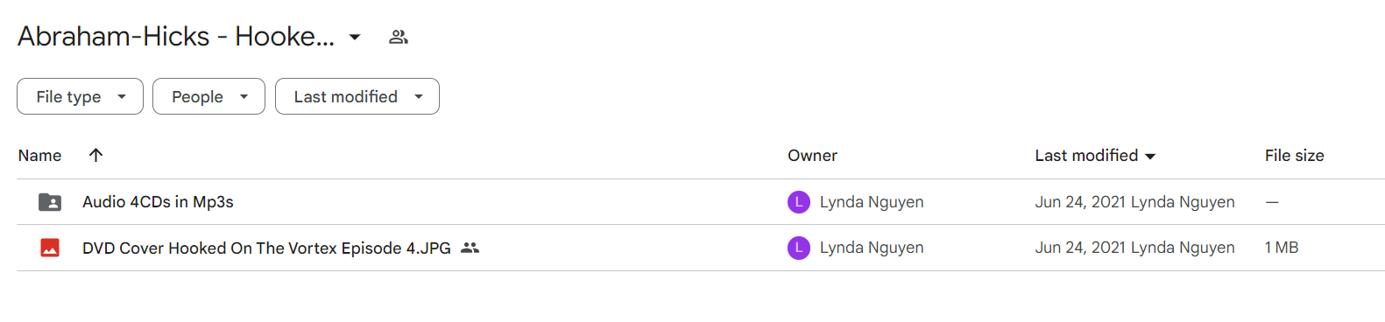1385x322 pixels.
Task: Open DVD Cover Hooked On The Vortex file
Action: click(266, 248)
